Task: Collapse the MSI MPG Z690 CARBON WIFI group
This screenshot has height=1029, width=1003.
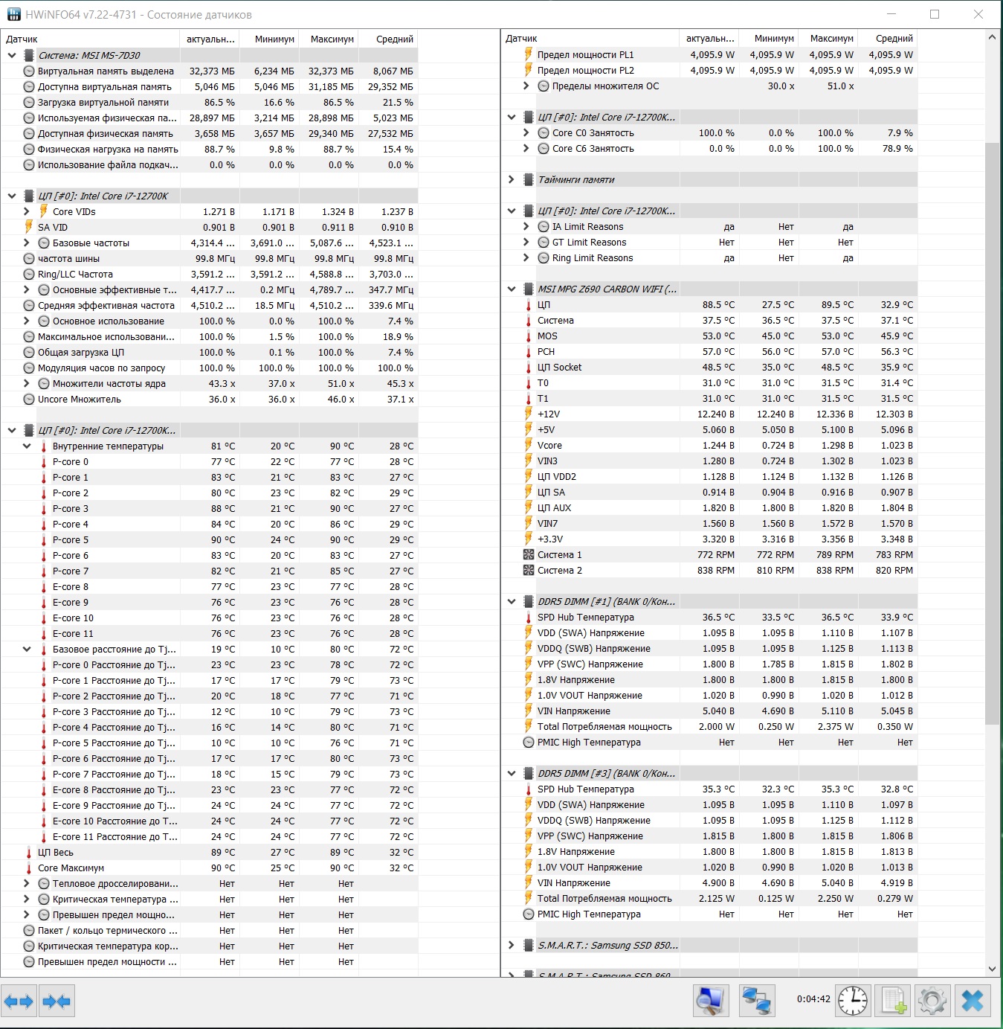Action: click(x=512, y=289)
